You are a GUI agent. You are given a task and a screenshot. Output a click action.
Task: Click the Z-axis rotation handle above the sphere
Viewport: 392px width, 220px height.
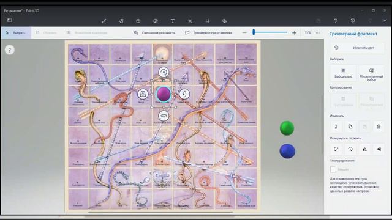(164, 72)
